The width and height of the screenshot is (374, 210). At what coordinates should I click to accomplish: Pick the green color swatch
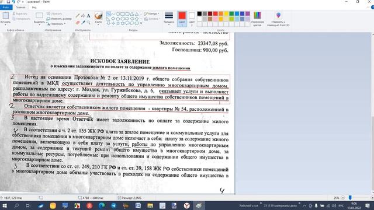(231, 13)
